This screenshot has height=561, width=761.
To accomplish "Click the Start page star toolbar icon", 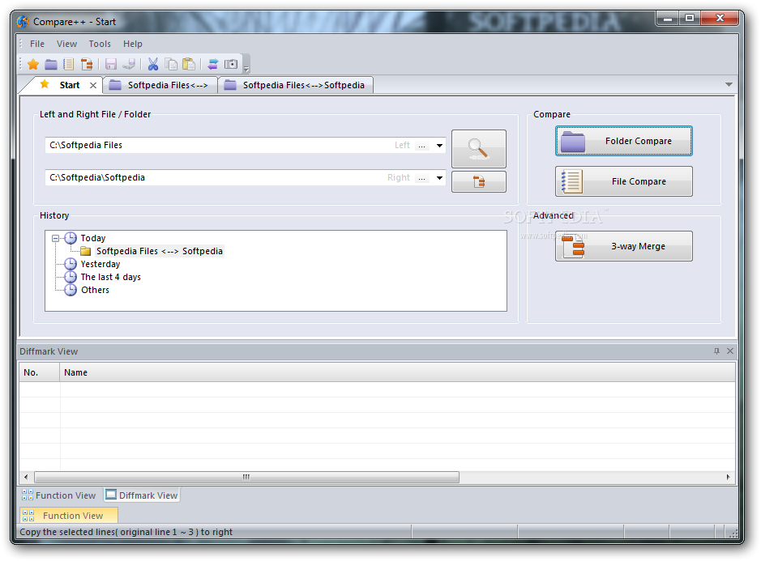I will coord(33,64).
